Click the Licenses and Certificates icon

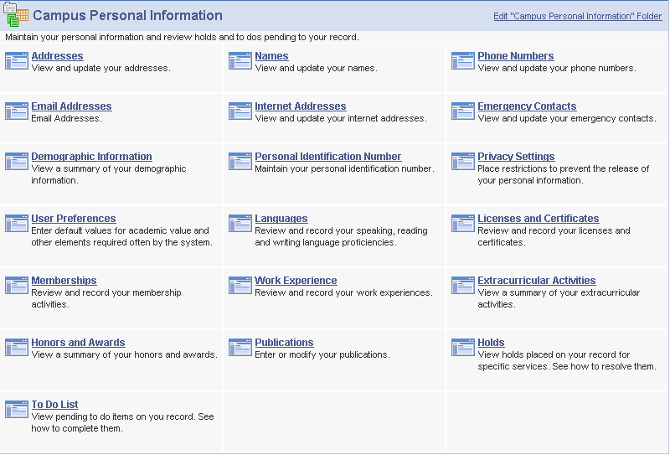(x=463, y=223)
